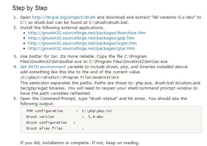
Task: Click the Drush alias files line
Action: pos(55,128)
